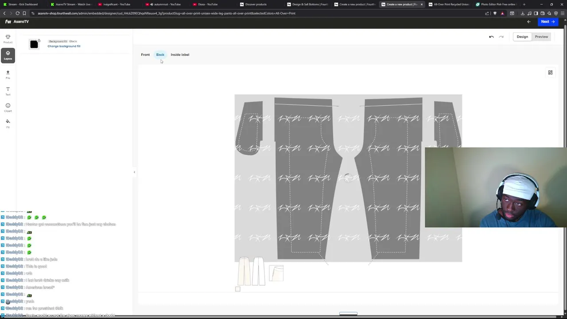Click the Background fill label text

pyautogui.click(x=58, y=41)
